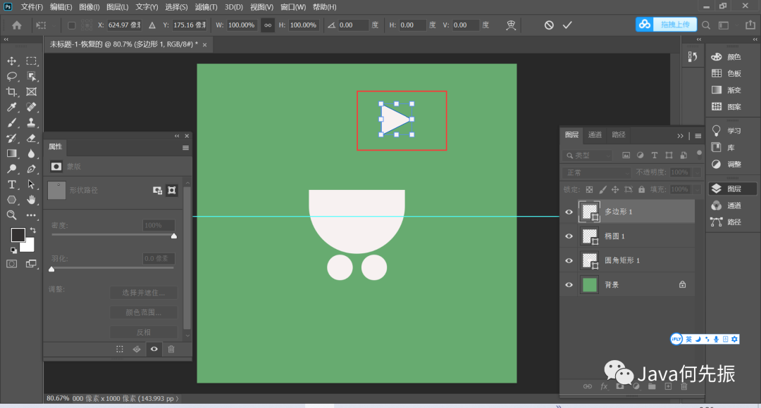Image resolution: width=761 pixels, height=408 pixels.
Task: Select the Horizontal Type tool
Action: tap(12, 184)
